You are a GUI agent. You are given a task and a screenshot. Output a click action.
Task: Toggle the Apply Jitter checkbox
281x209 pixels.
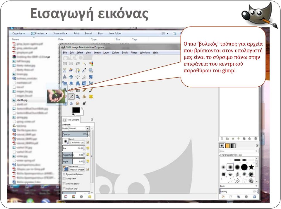[64, 179]
